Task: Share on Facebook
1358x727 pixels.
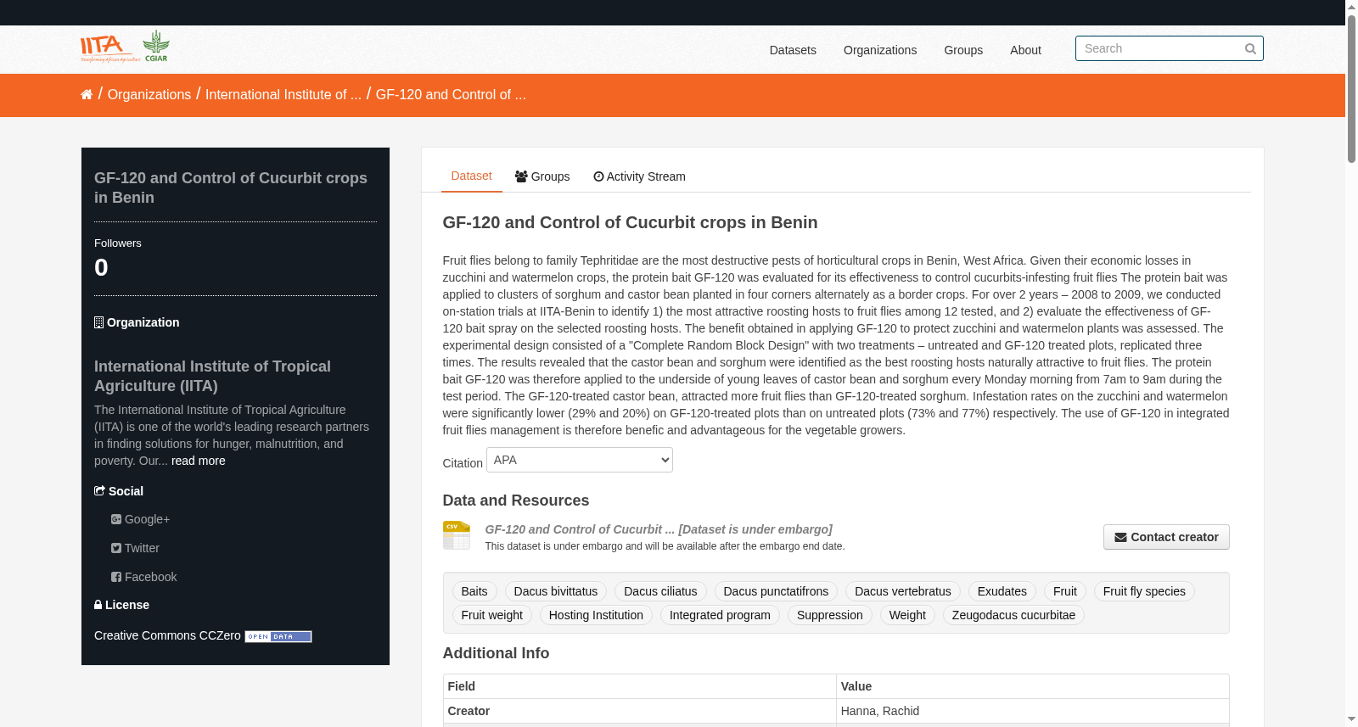Action: coord(144,577)
